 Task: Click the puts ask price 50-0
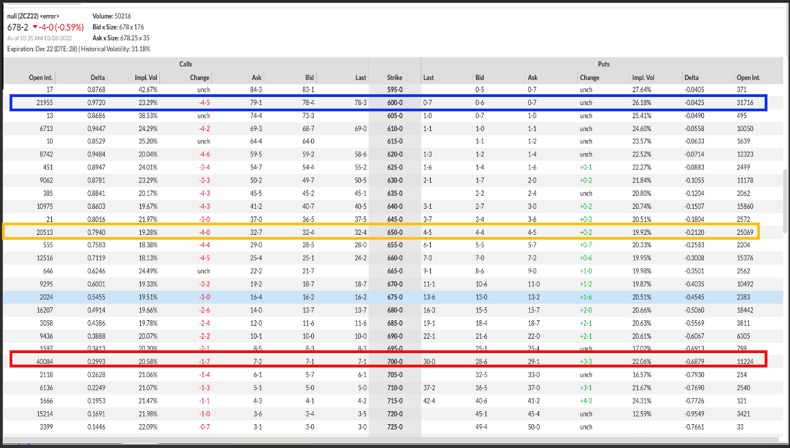coord(534,427)
